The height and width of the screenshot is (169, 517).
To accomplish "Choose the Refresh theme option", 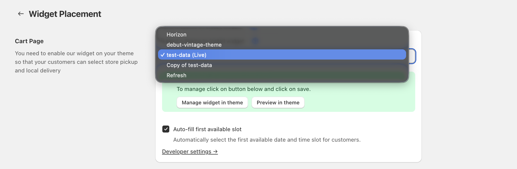I will click(x=282, y=75).
